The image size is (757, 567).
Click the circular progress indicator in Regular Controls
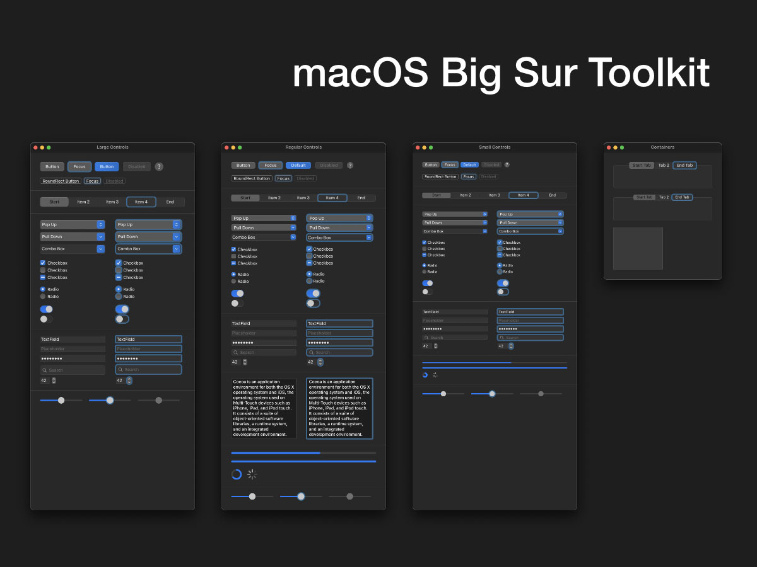237,474
